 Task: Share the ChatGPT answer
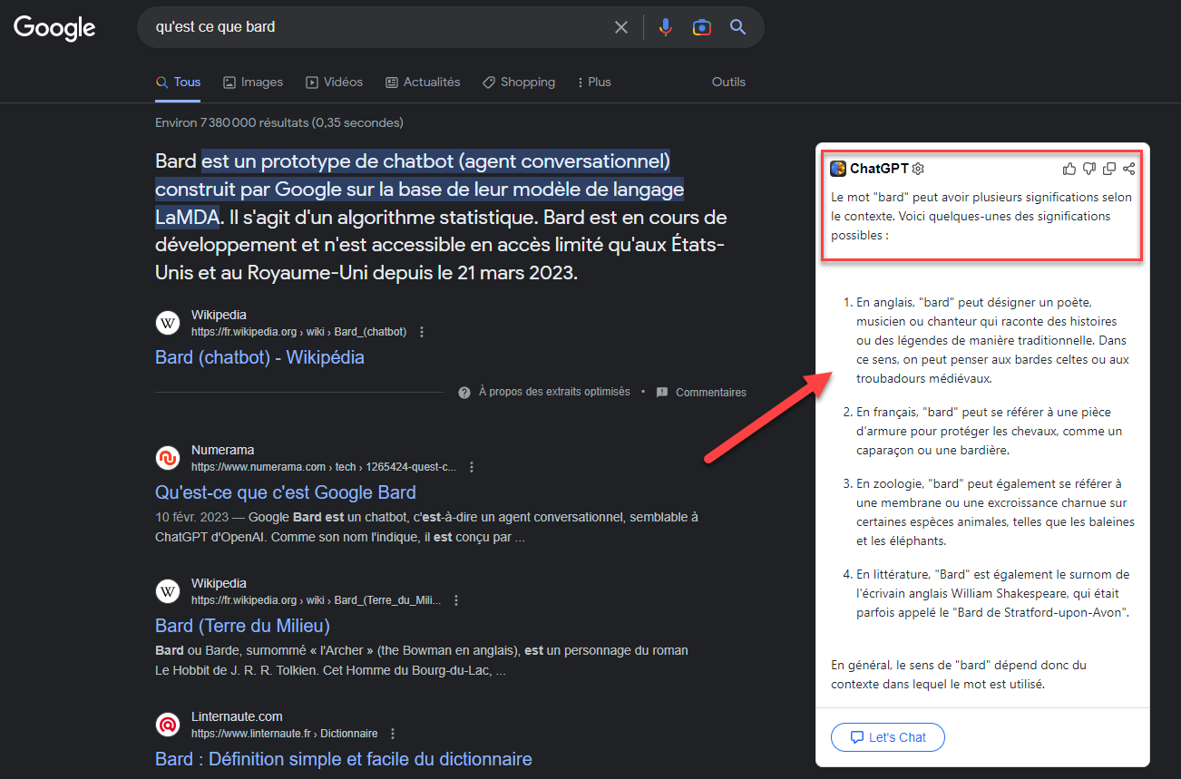1129,169
